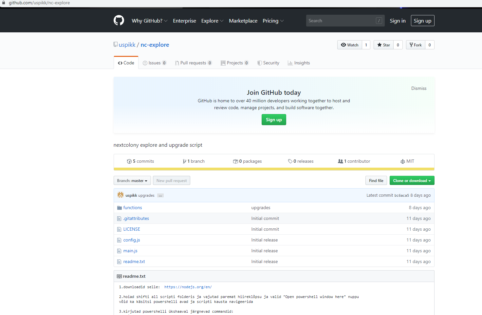Dismiss the Join GitHub today banner
Screen dimensions: 482x315
point(419,88)
